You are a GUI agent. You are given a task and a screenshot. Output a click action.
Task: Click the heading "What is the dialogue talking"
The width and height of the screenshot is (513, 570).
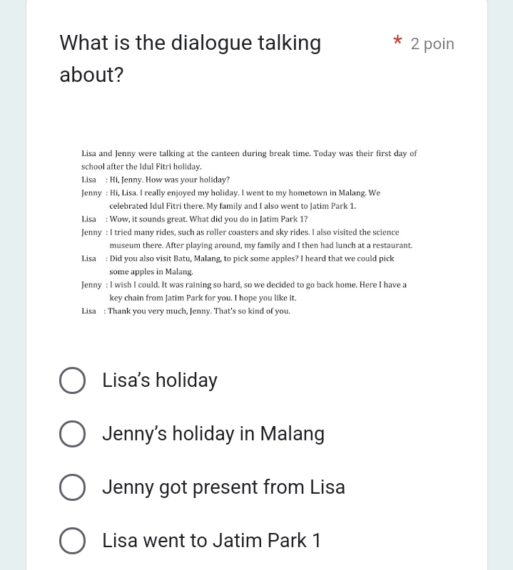[190, 43]
